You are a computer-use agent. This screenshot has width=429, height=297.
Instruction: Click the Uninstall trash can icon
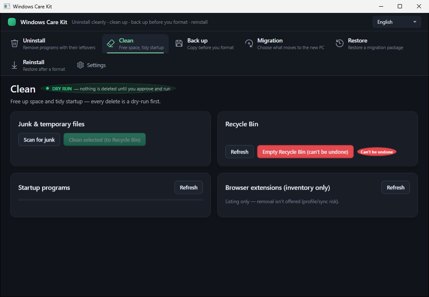click(15, 43)
